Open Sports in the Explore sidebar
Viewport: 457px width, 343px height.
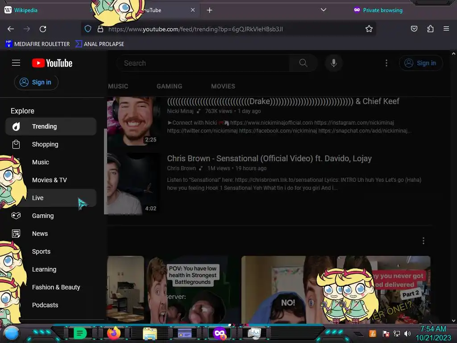[51, 251]
